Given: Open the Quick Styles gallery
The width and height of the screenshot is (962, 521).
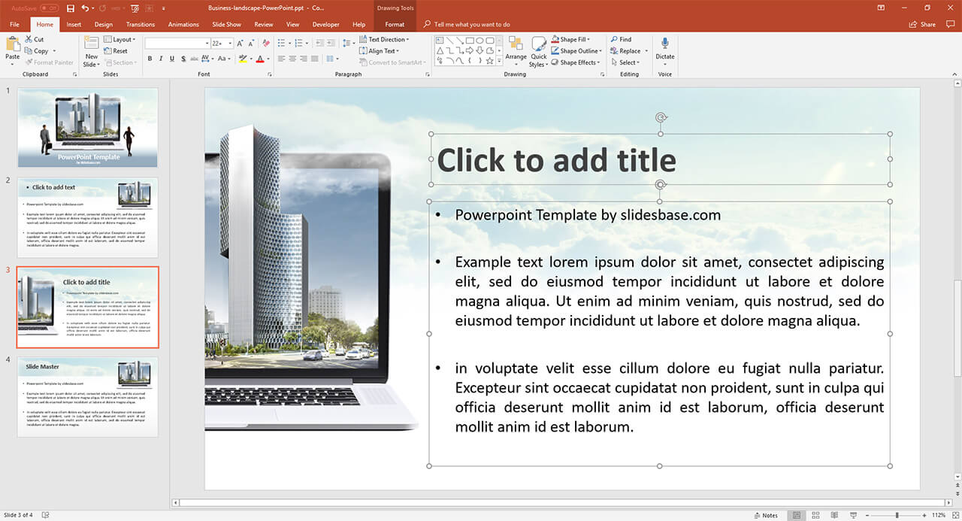Looking at the screenshot, I should 538,51.
